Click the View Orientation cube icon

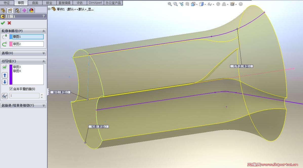click(193, 4)
